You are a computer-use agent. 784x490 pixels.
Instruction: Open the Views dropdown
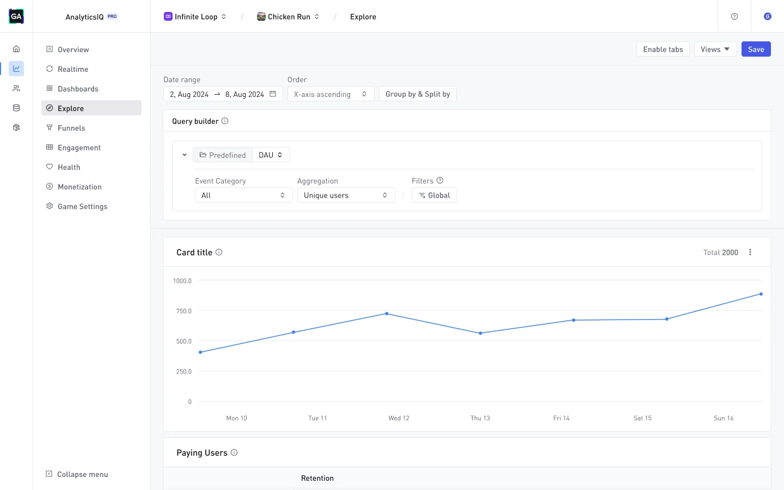tap(715, 49)
